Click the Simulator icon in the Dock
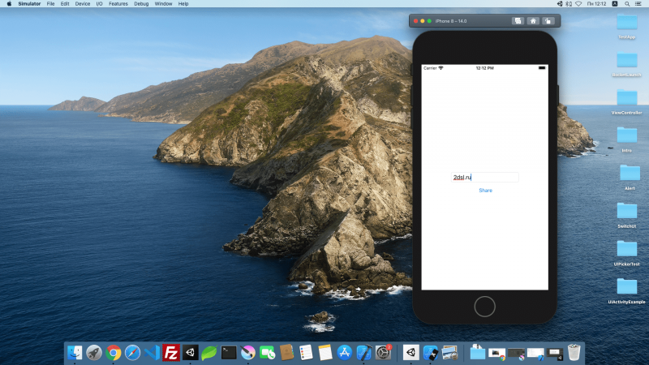The height and width of the screenshot is (365, 649). coord(431,353)
